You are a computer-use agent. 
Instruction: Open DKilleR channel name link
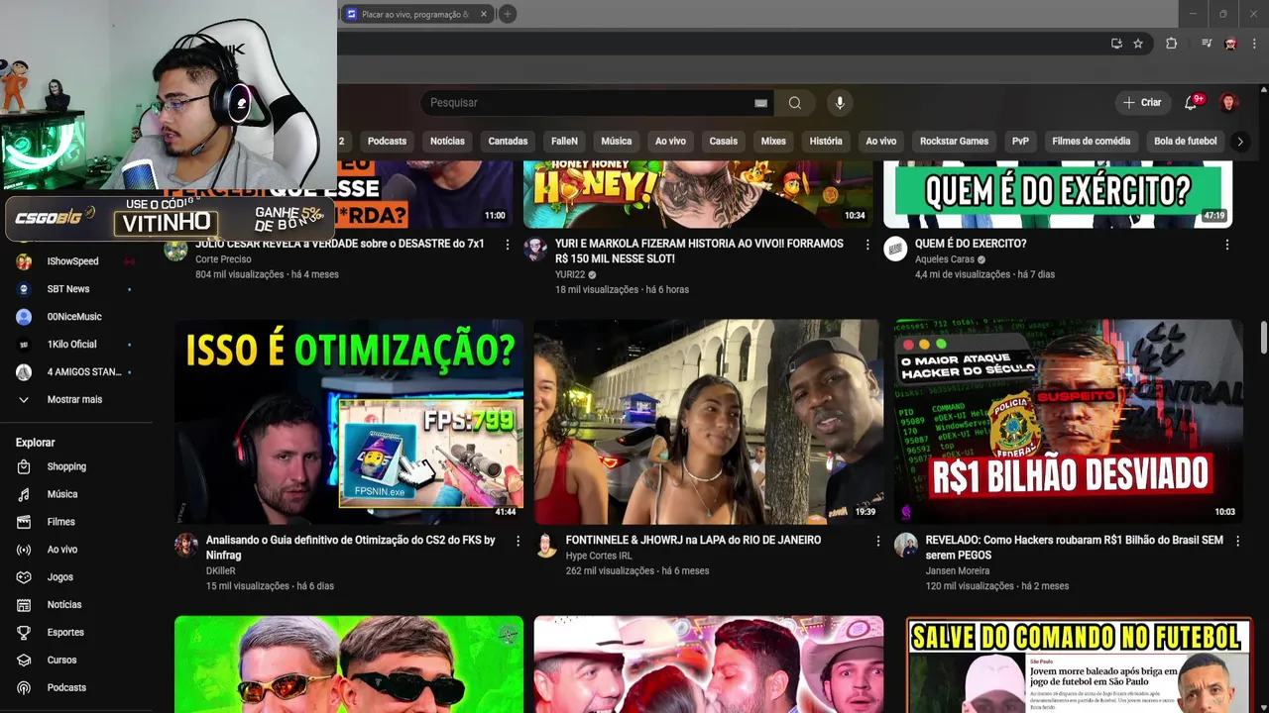[x=221, y=571]
